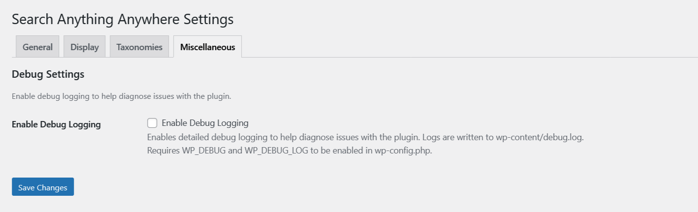Click the label text beside the debug checkbox
The image size is (698, 212).
point(205,123)
